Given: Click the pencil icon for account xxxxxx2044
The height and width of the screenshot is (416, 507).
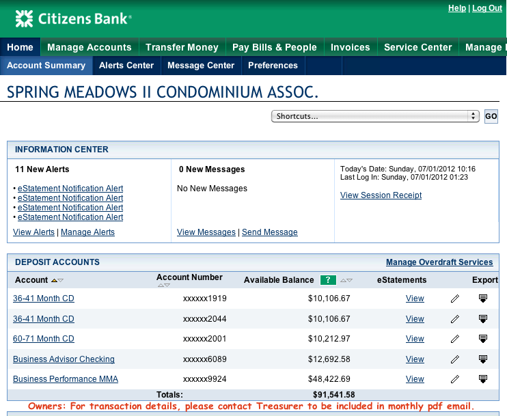Looking at the screenshot, I should (x=455, y=319).
